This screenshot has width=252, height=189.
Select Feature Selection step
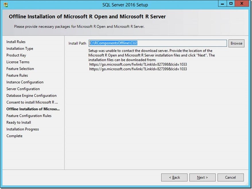pyautogui.click(x=20, y=69)
